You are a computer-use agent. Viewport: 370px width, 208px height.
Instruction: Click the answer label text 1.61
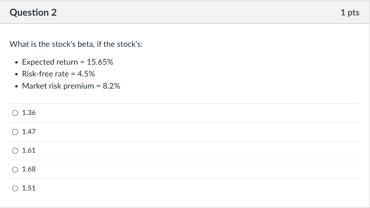pyautogui.click(x=29, y=150)
